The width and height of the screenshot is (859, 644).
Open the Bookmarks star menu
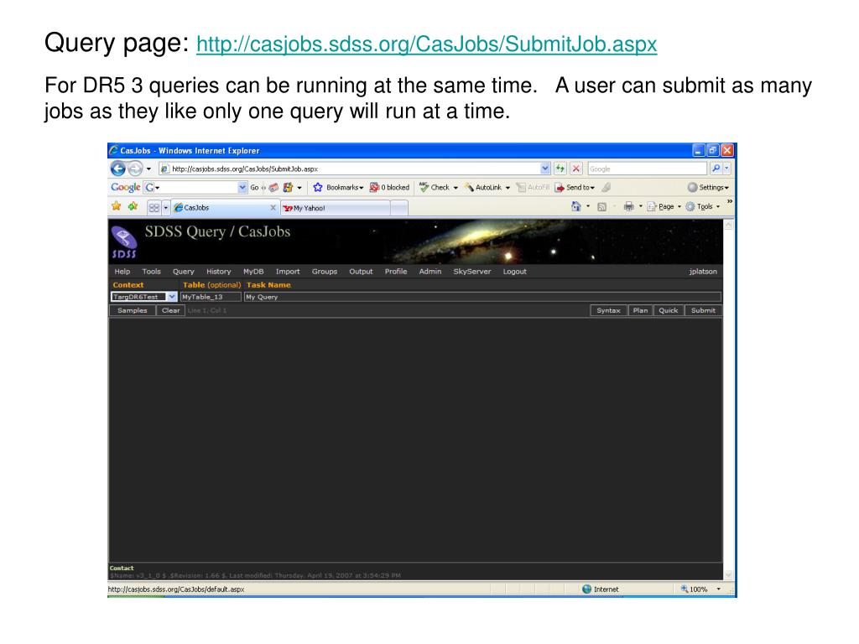click(x=338, y=187)
